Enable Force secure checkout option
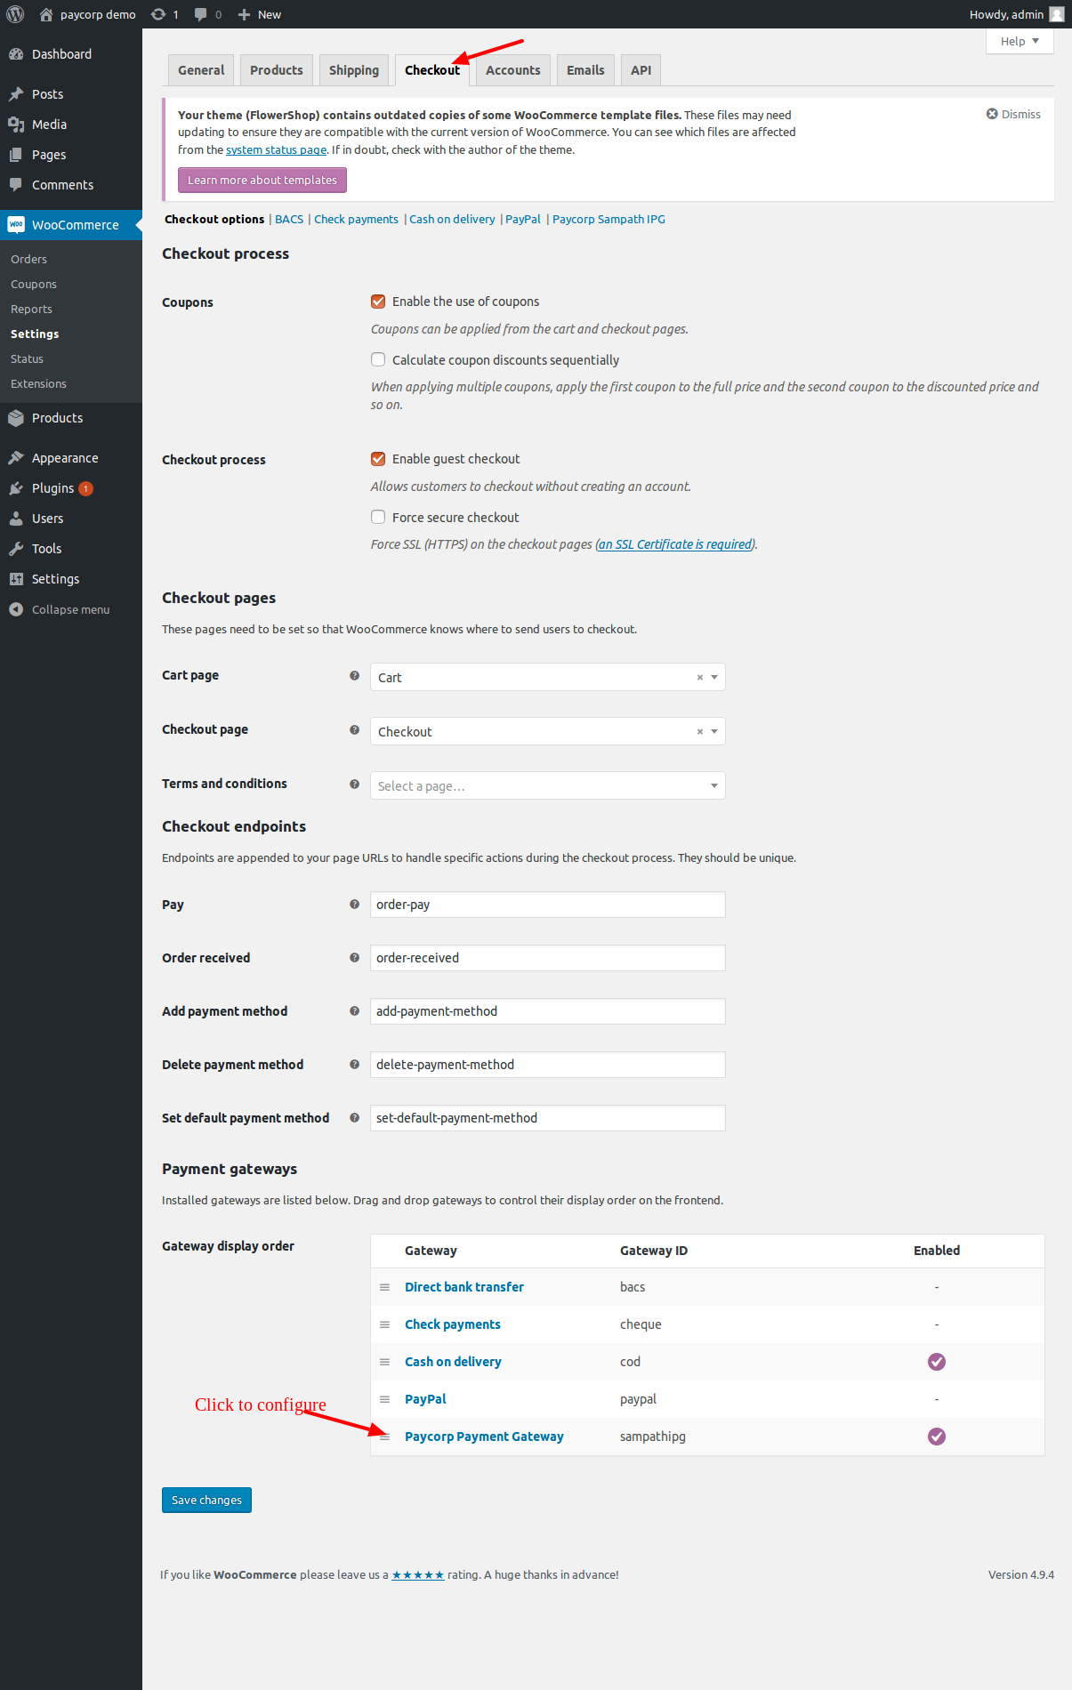1072x1690 pixels. pos(378,517)
